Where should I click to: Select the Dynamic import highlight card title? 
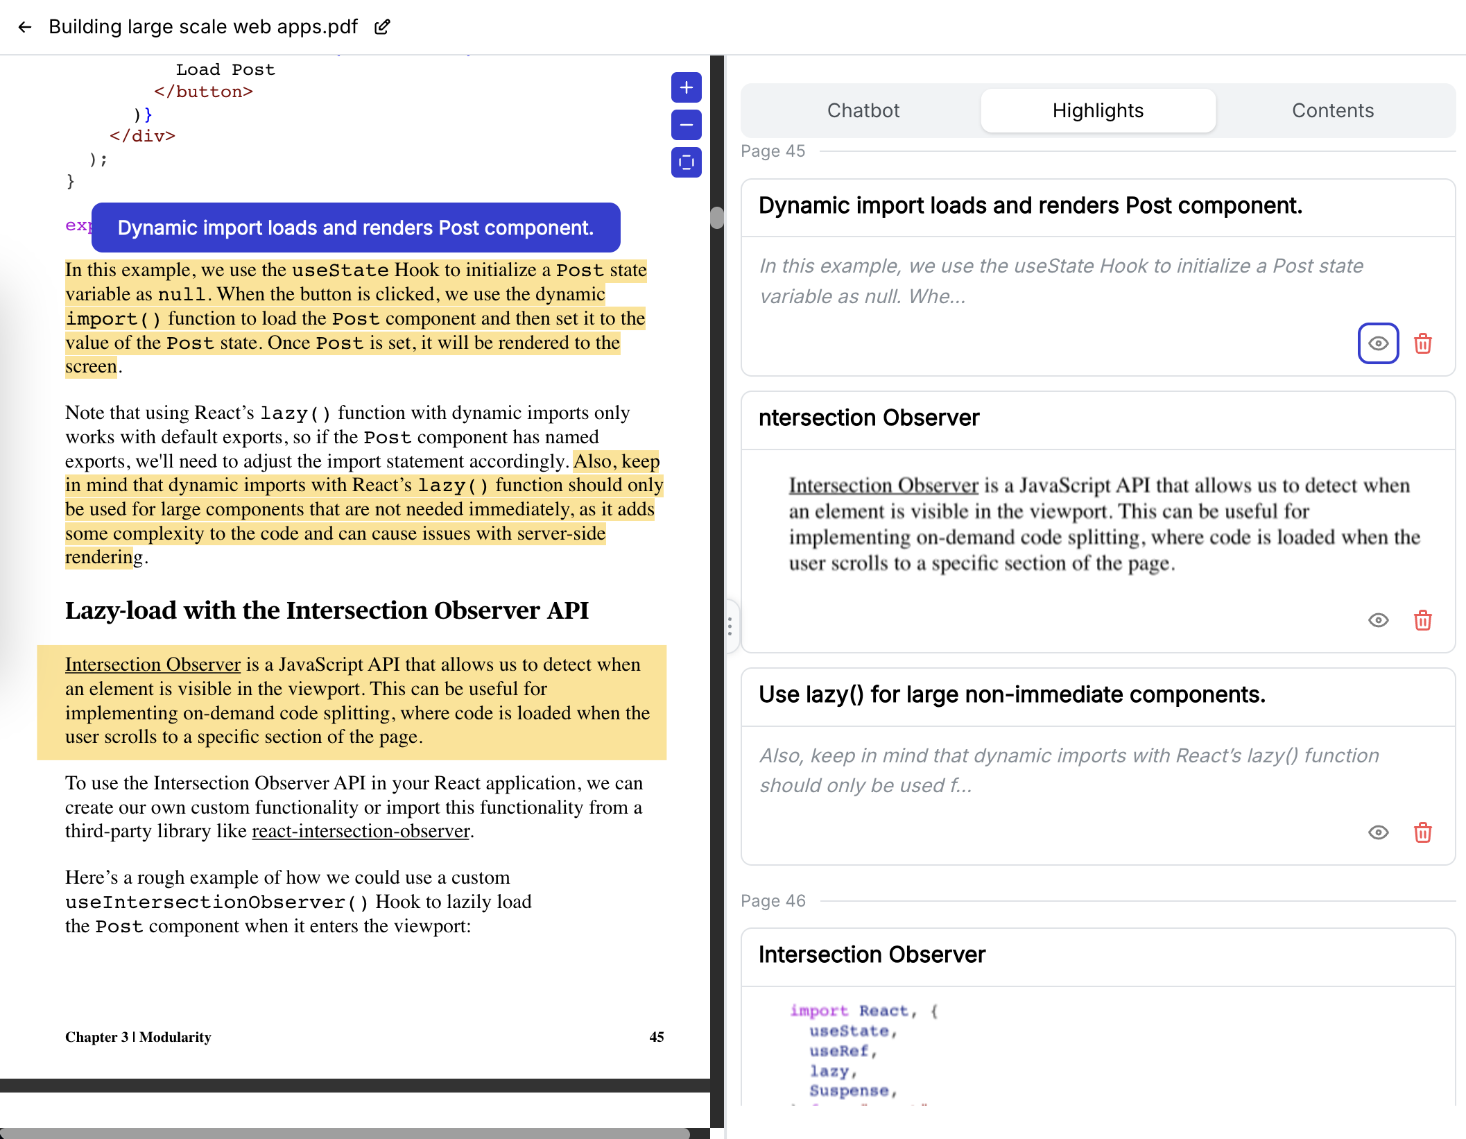pos(1030,206)
